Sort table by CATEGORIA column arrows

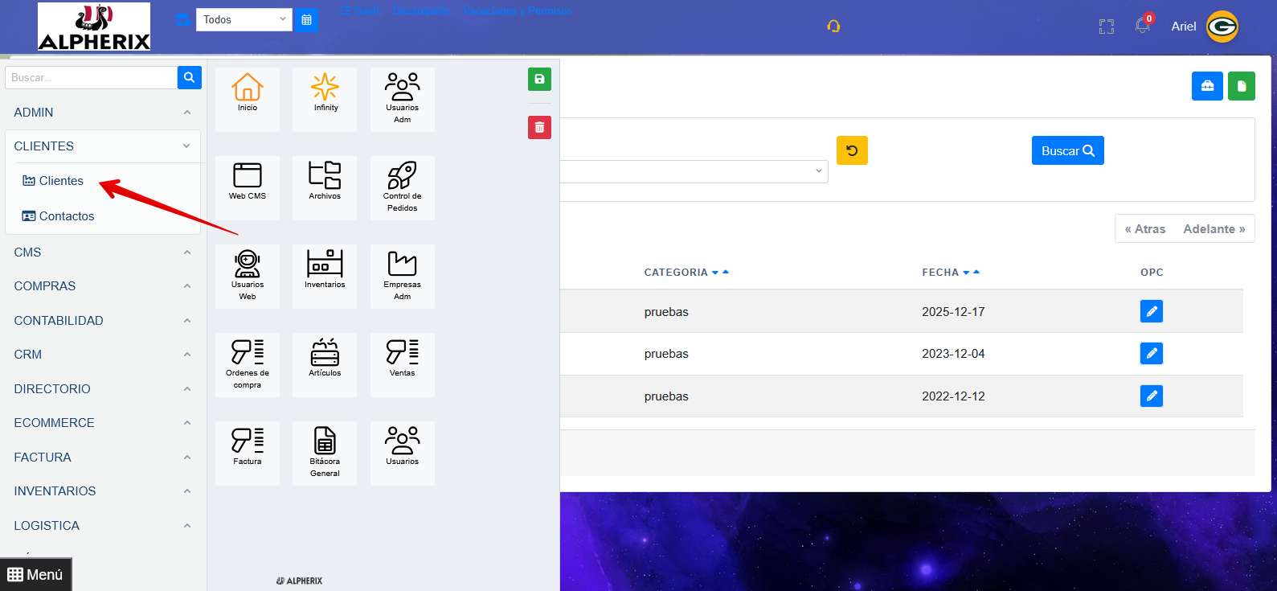pyautogui.click(x=720, y=273)
